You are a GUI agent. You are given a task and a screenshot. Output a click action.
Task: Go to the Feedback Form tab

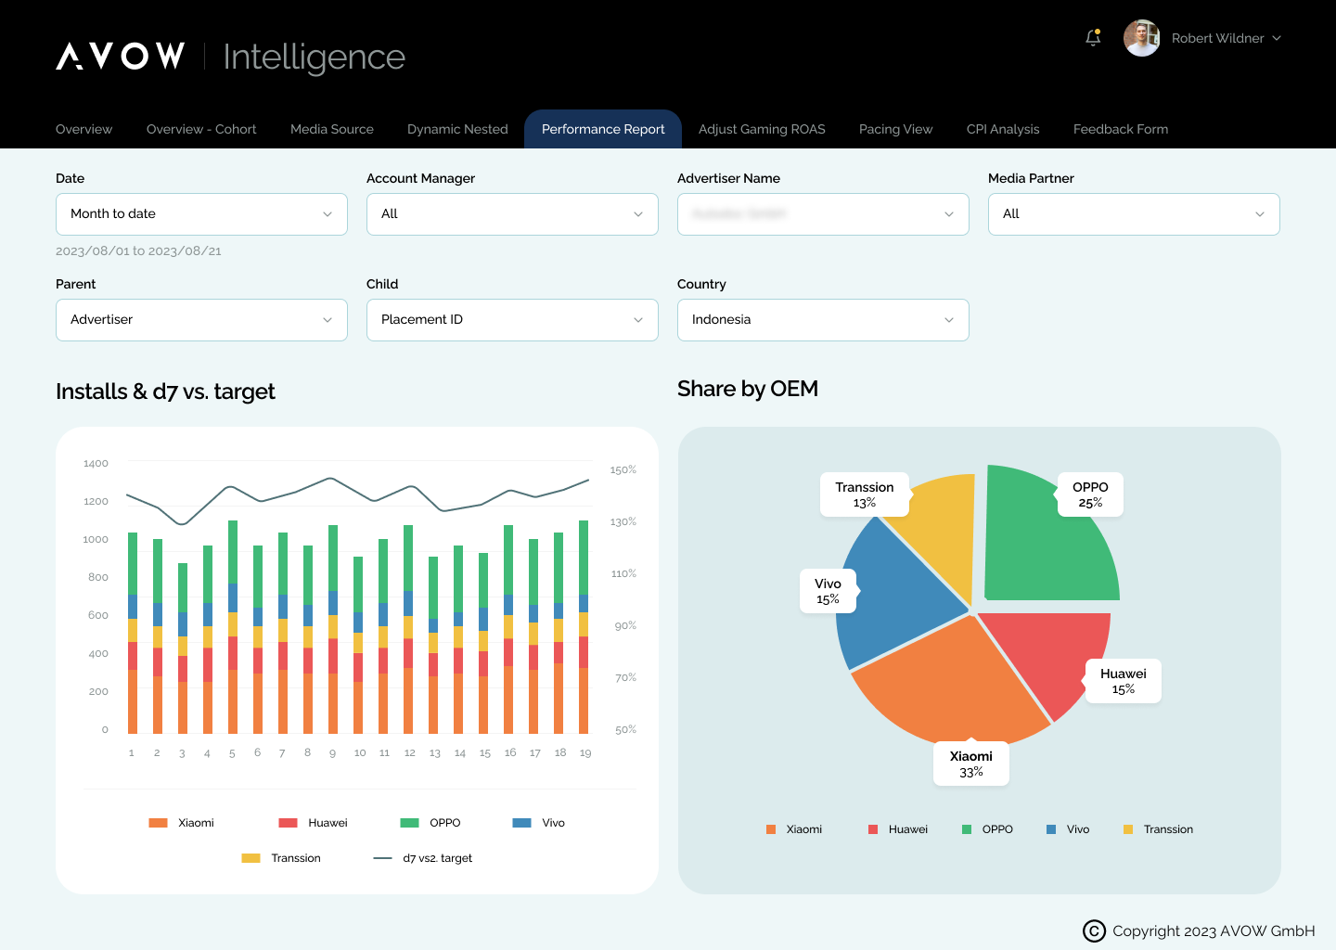coord(1120,129)
